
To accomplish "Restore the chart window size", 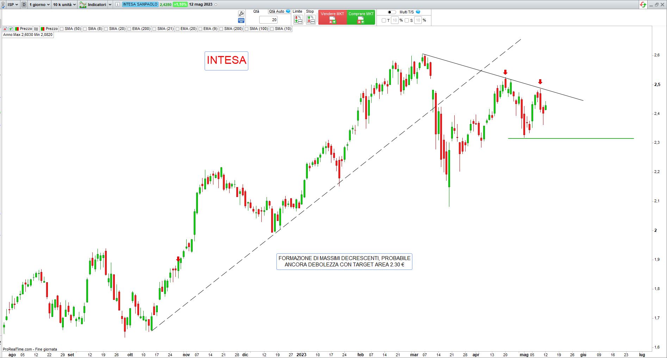I will click(657, 5).
